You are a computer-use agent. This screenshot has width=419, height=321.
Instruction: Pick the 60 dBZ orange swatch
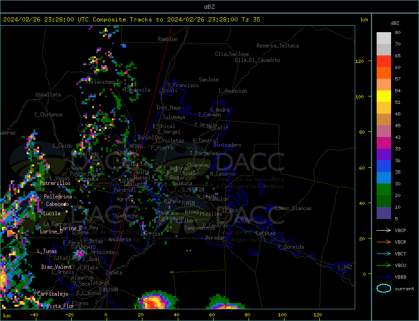(x=384, y=73)
